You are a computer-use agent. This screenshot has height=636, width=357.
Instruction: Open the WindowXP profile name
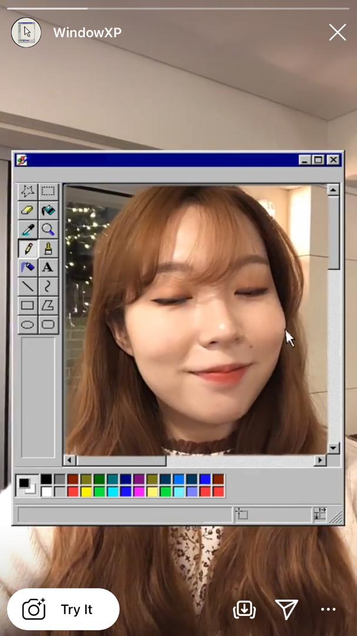click(x=87, y=33)
